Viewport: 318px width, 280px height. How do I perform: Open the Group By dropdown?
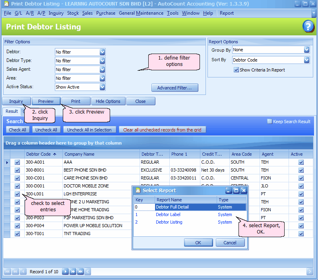[x=306, y=50]
